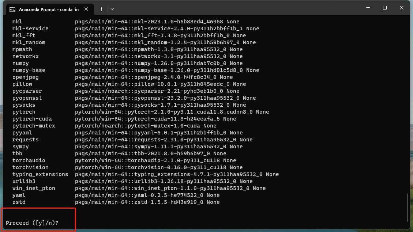The height and width of the screenshot is (232, 413).
Task: Click the 'yaml' package name
Action: click(x=19, y=195)
